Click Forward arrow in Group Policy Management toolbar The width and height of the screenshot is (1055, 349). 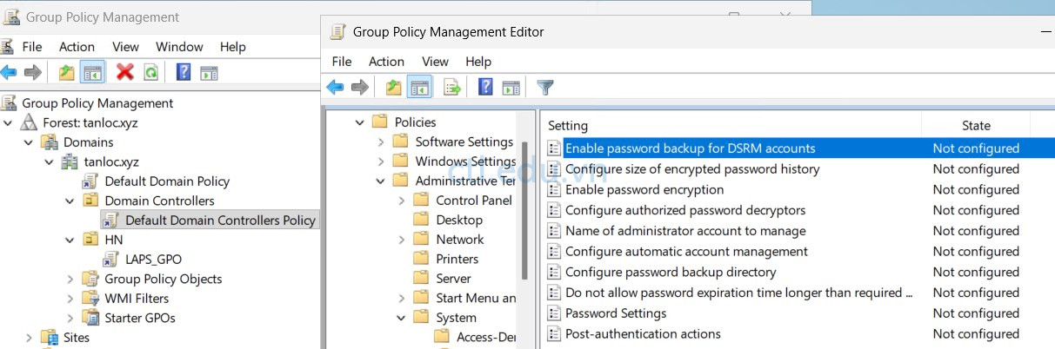(33, 72)
